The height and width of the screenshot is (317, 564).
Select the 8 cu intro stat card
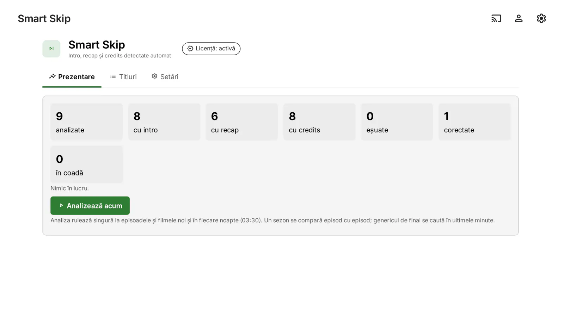coord(164,122)
